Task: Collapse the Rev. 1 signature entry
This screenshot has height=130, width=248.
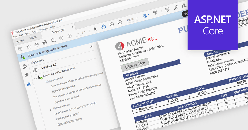Action: tap(36, 78)
